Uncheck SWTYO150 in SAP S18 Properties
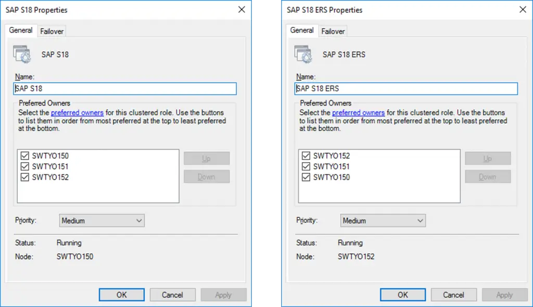The image size is (533, 307). (x=25, y=156)
